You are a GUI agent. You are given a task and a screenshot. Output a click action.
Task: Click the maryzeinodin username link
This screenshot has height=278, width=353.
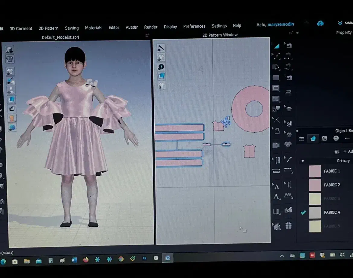pyautogui.click(x=281, y=24)
